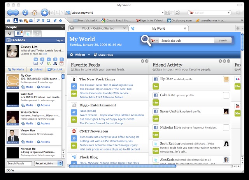Click the horizontal scrollbar thumb at bottom
Screen dimensions: 249x180
tap(122, 166)
